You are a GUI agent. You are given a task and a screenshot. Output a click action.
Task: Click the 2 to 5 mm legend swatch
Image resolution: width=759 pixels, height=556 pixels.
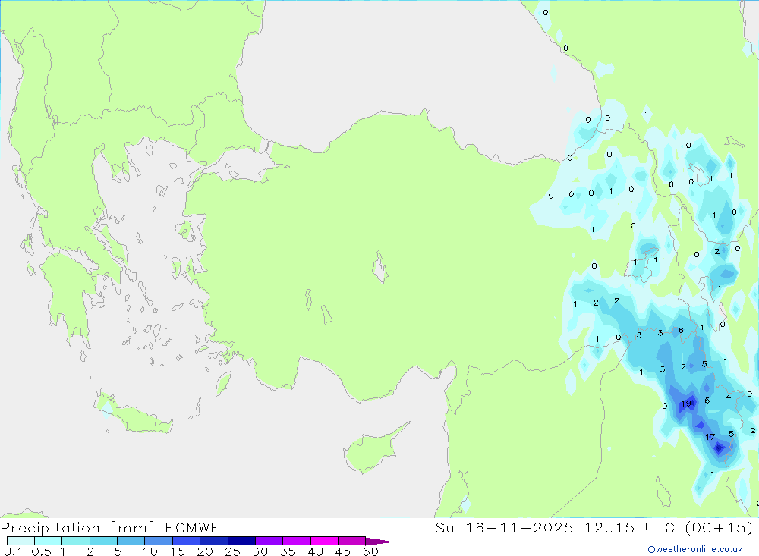103,541
